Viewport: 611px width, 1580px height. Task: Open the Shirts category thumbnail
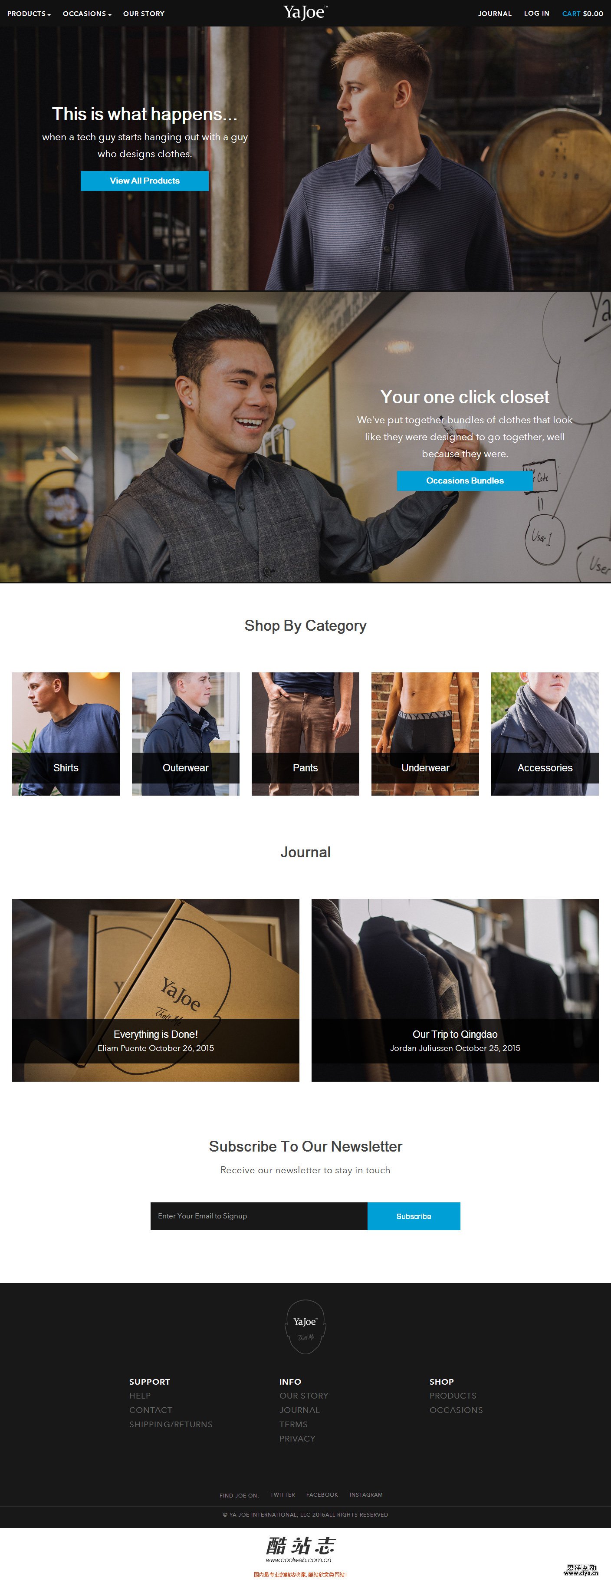click(x=66, y=734)
